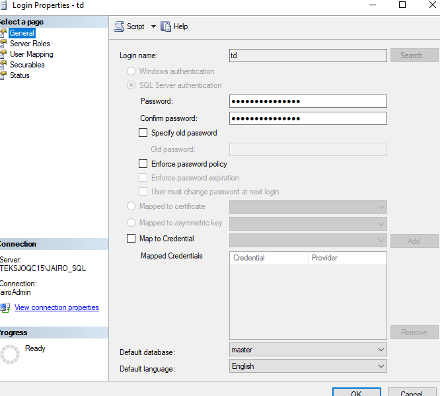Viewport: 440px width, 396px height.
Task: Click the TEKSJOQC15\JAIRO_SQL server text
Action: (43, 268)
